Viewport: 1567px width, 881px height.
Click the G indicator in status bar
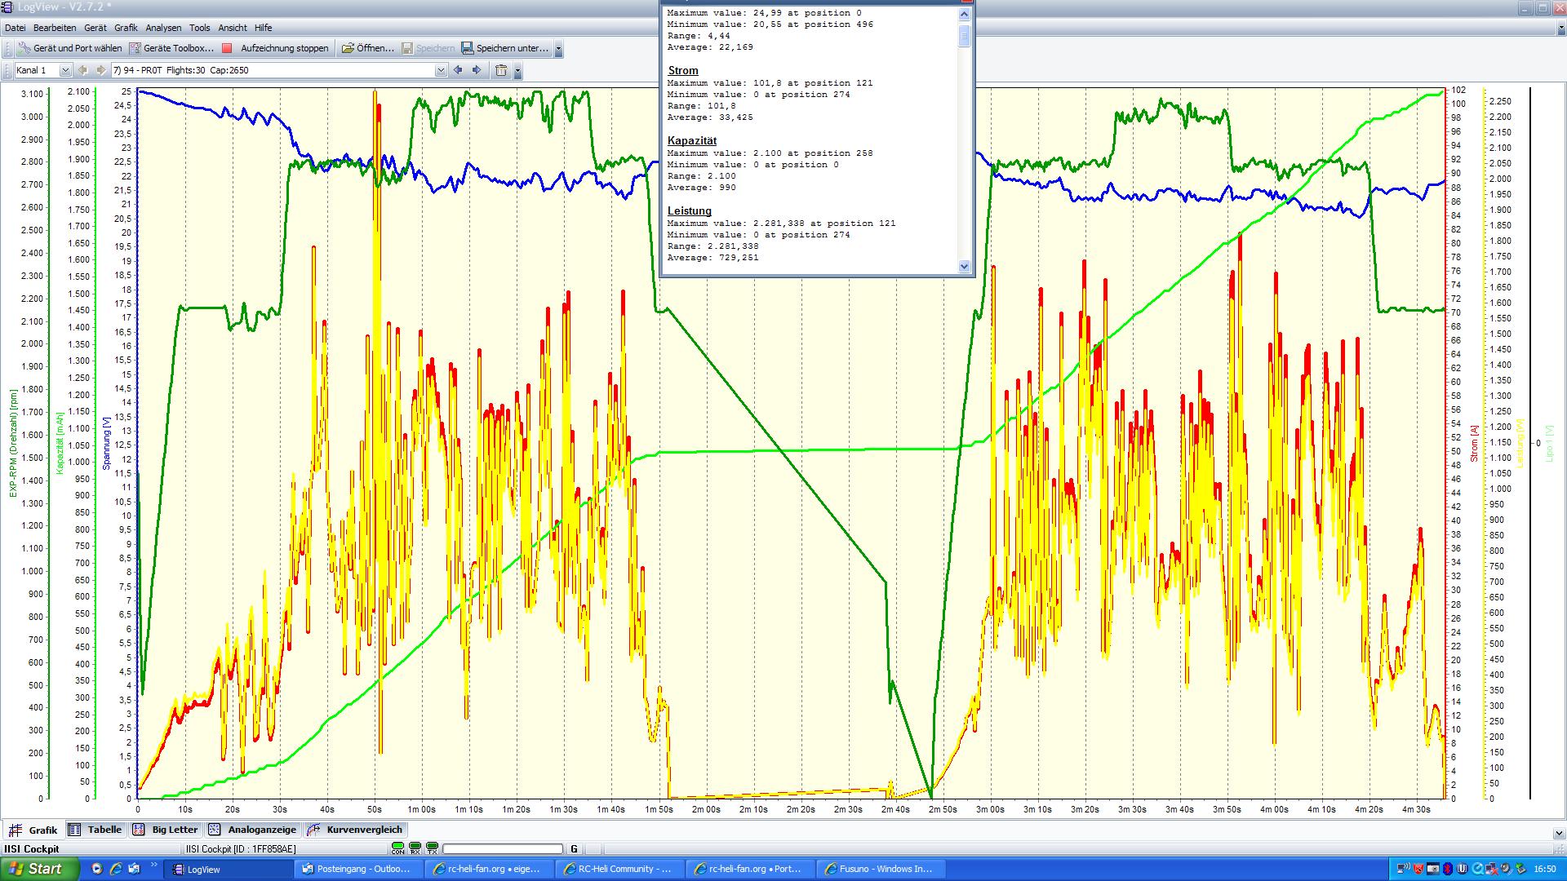[574, 849]
